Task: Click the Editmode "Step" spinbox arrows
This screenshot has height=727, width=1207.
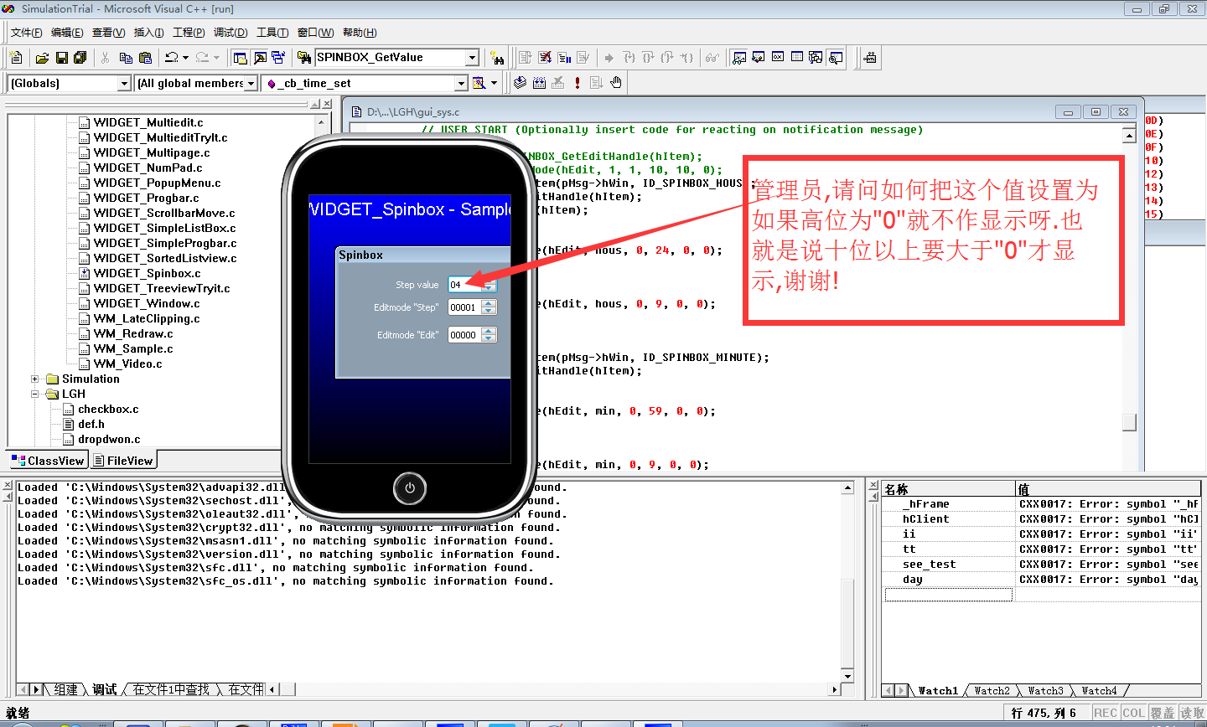Action: (490, 307)
